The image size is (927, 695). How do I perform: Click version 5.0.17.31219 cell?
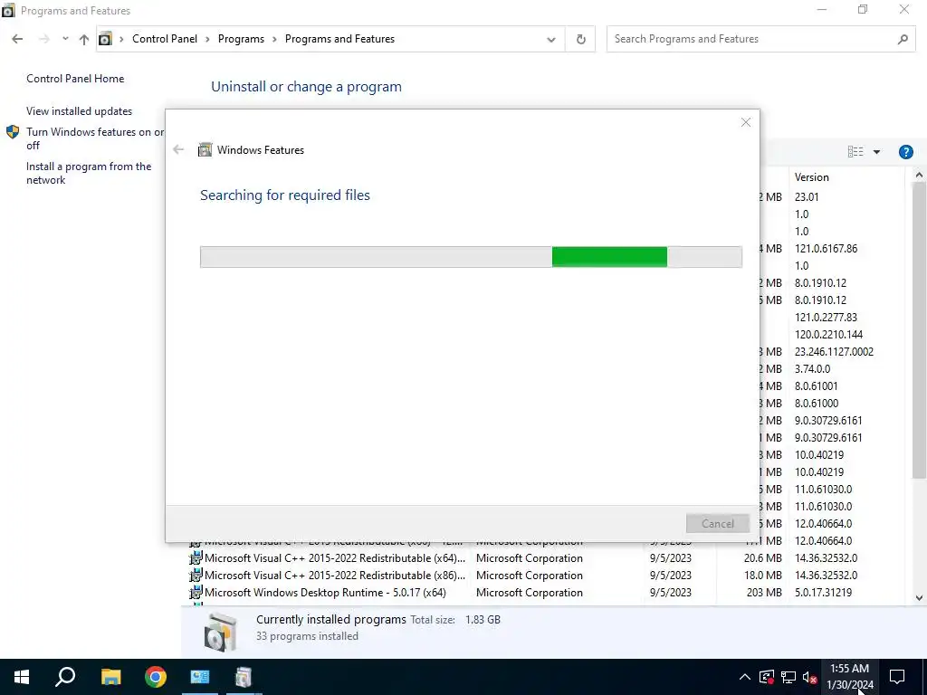click(x=823, y=592)
